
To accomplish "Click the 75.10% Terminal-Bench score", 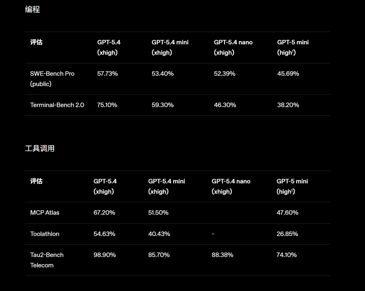I will point(107,105).
